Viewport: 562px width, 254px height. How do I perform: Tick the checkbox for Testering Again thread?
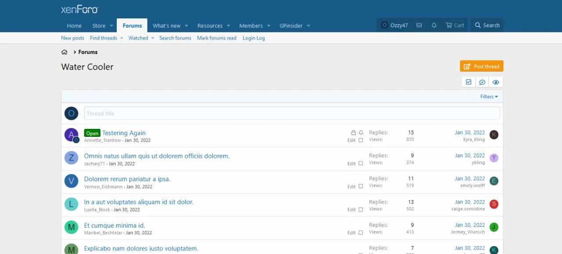pyautogui.click(x=361, y=140)
